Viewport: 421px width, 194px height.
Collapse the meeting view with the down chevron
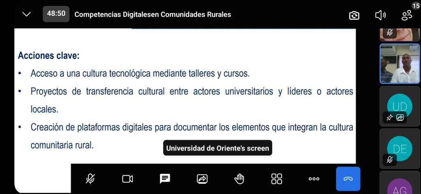coord(27,14)
